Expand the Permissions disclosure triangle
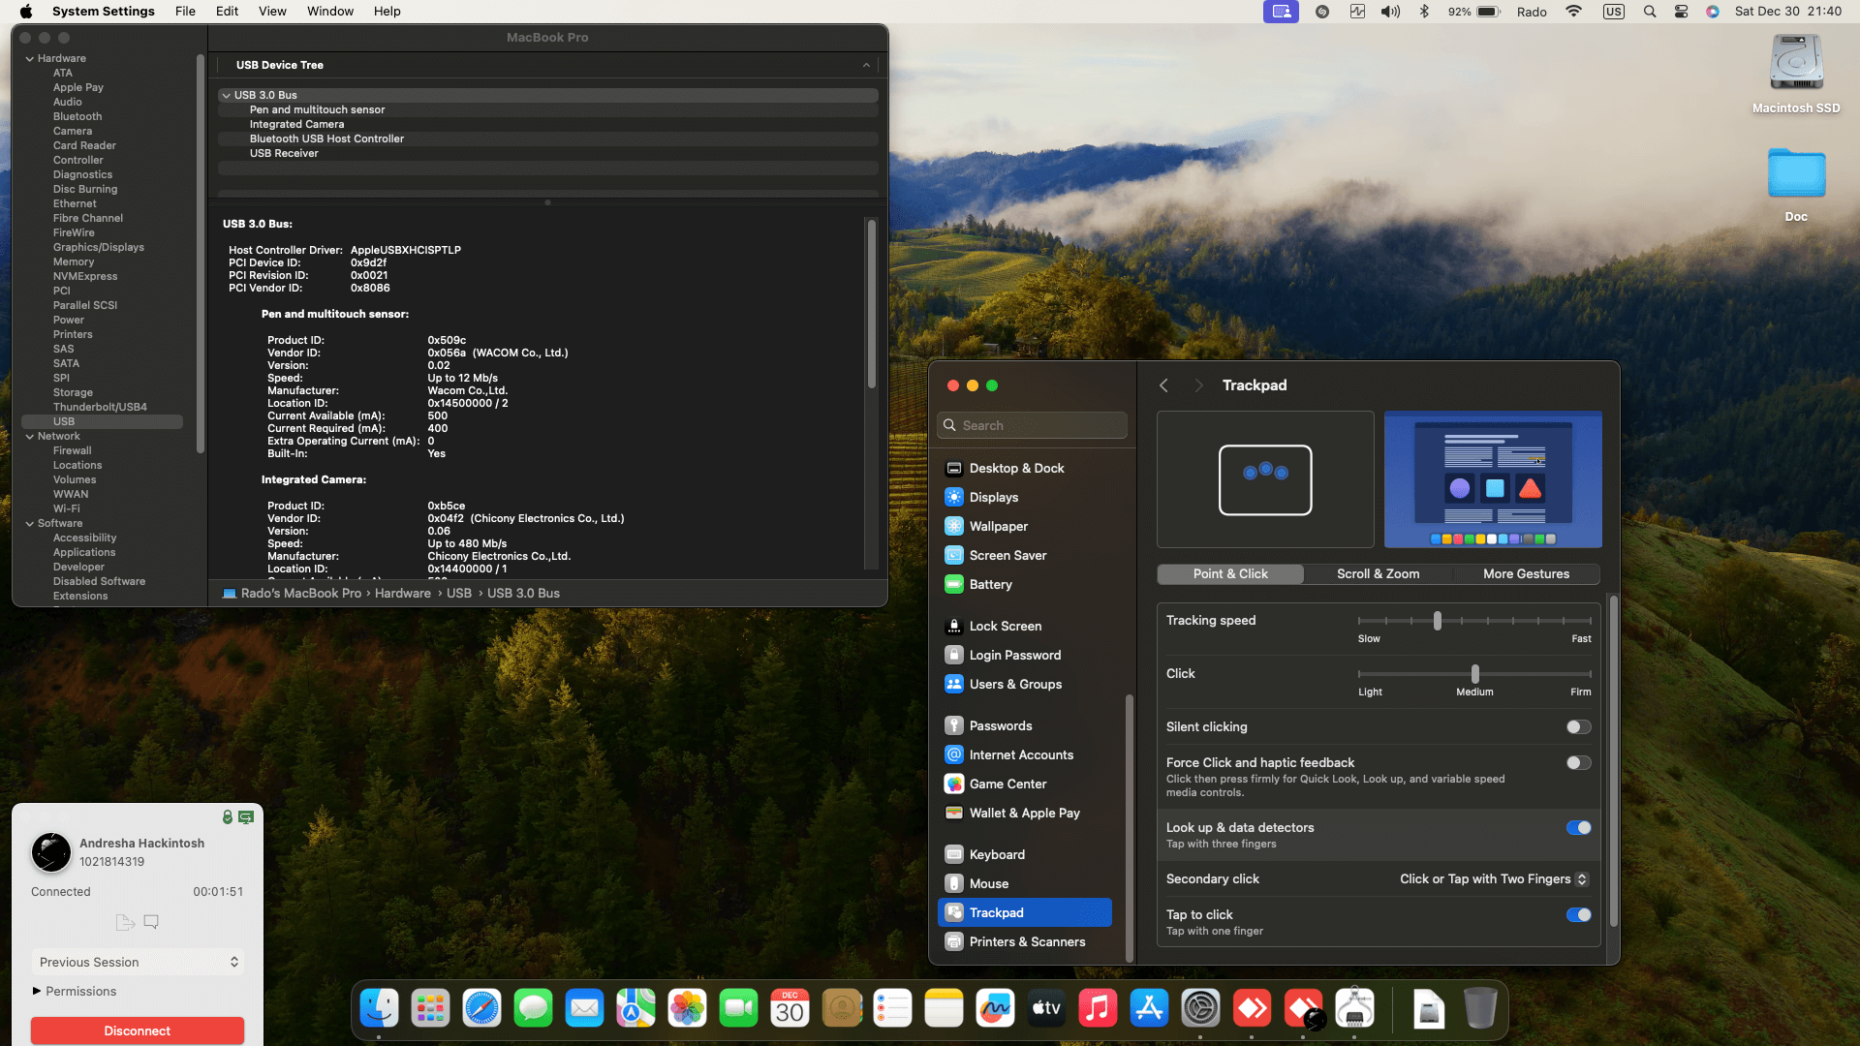The height and width of the screenshot is (1046, 1860). (x=37, y=991)
